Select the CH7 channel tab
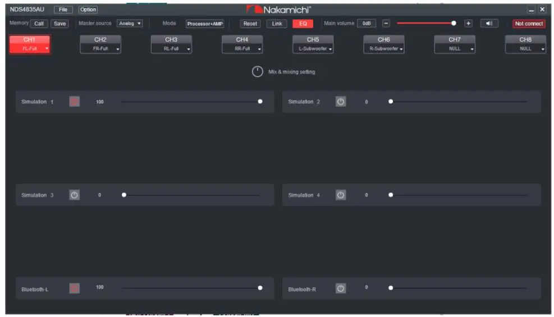 point(455,39)
